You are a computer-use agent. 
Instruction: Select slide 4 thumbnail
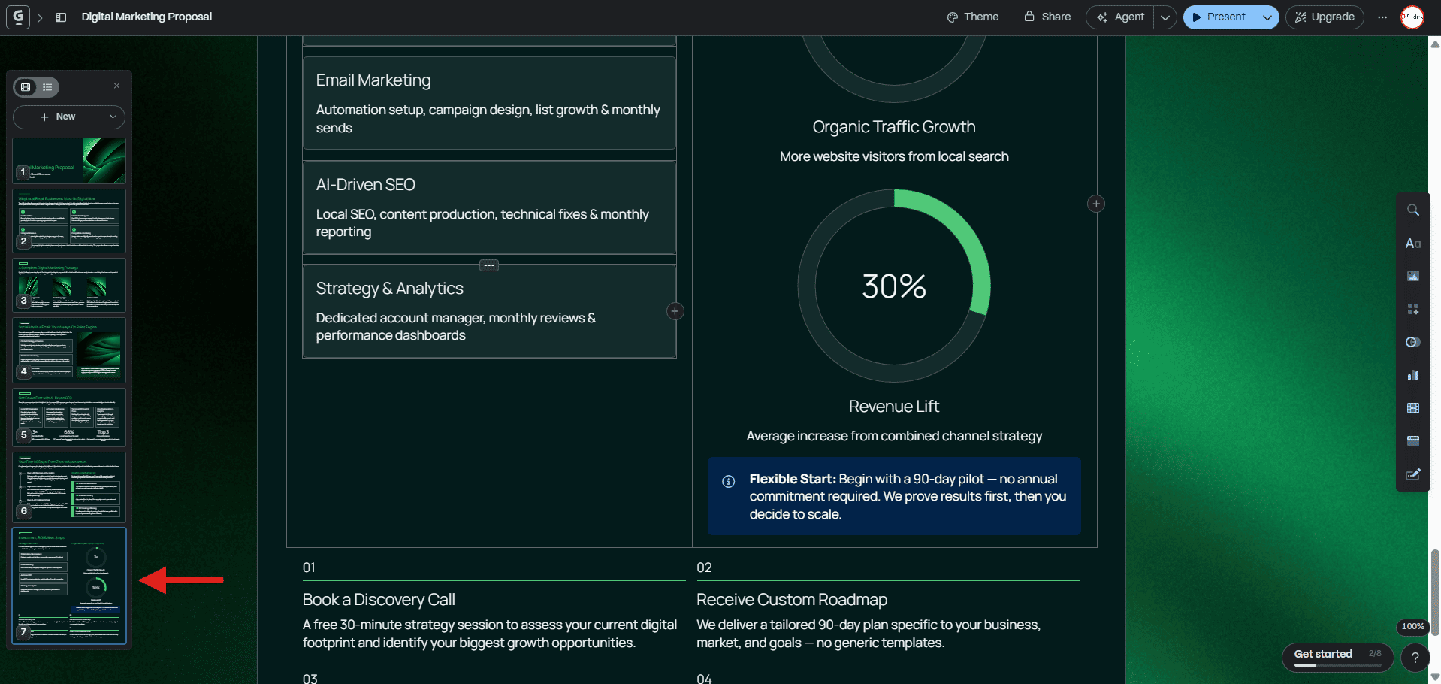click(x=69, y=350)
